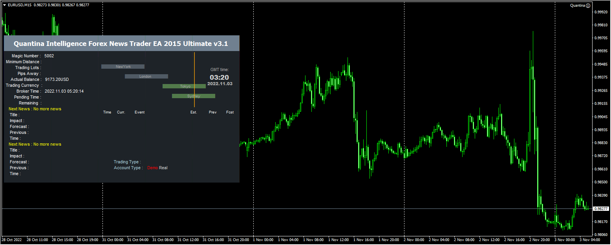This screenshot has height=245, width=611.
Task: Click the Remaining label
Action: coord(30,103)
